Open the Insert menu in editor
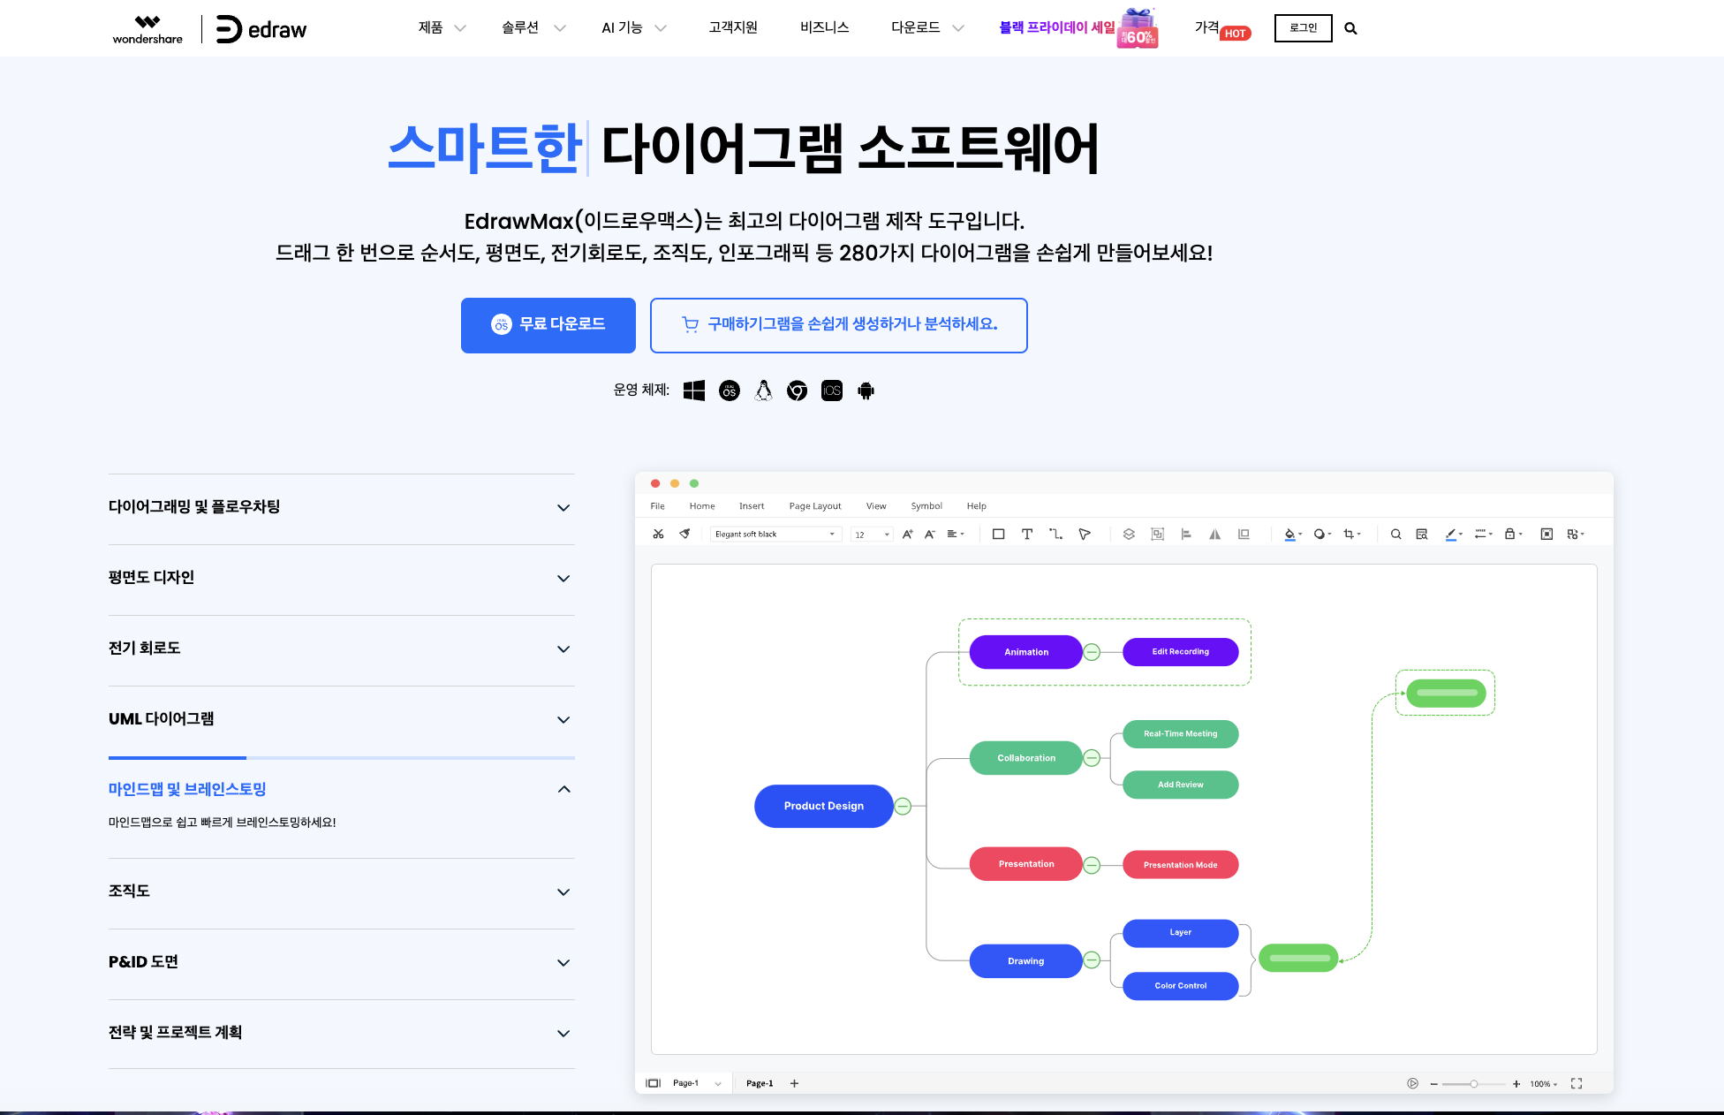Viewport: 1724px width, 1115px height. coord(752,506)
